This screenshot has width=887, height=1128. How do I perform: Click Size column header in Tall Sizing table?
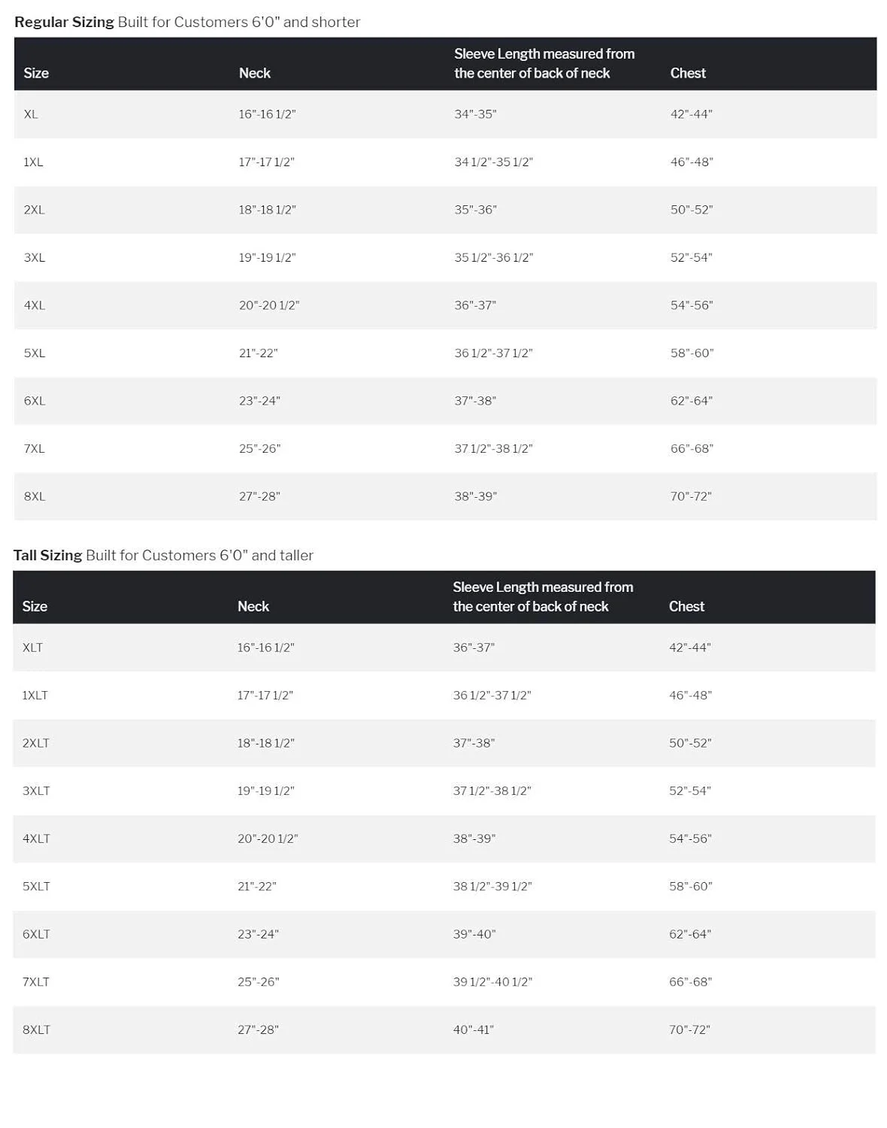[35, 606]
